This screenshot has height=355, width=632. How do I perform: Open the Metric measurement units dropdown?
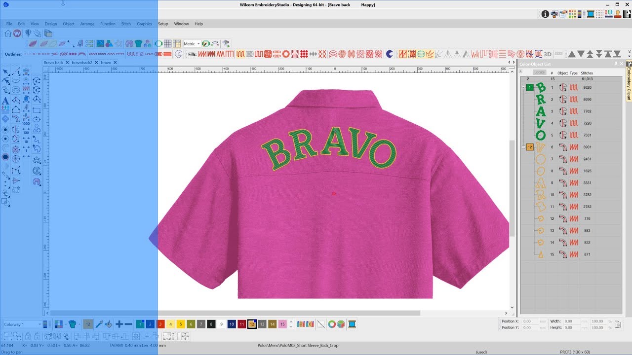[x=192, y=44]
